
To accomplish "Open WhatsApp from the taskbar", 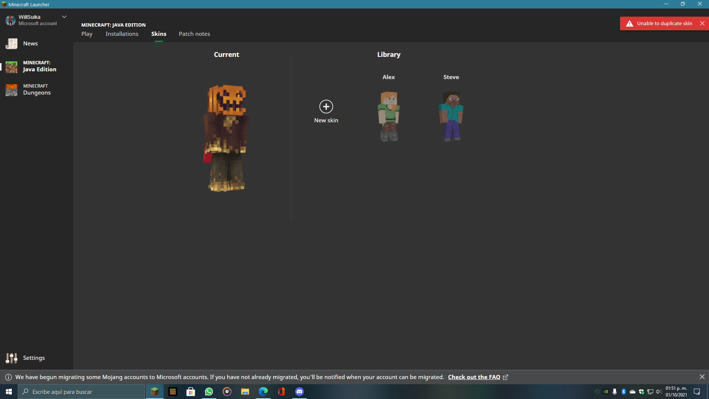I will [x=209, y=392].
